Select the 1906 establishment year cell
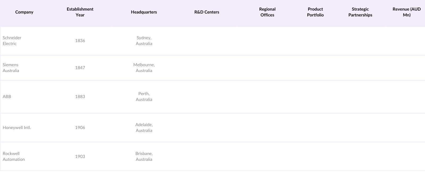Image resolution: width=425 pixels, height=173 pixels. pyautogui.click(x=80, y=127)
